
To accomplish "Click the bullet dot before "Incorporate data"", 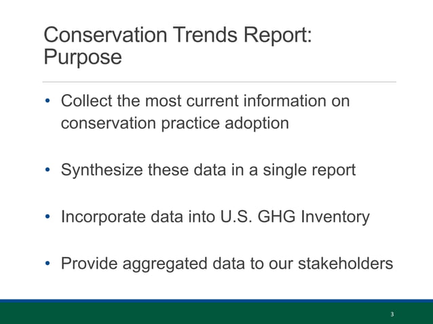I will (x=48, y=218).
